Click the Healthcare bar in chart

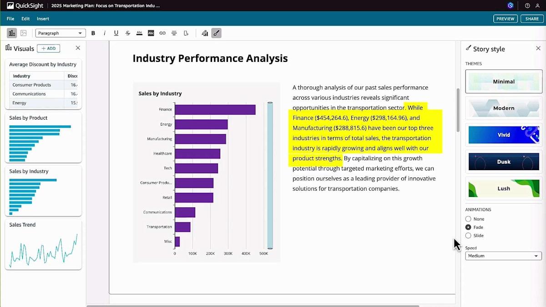197,154
